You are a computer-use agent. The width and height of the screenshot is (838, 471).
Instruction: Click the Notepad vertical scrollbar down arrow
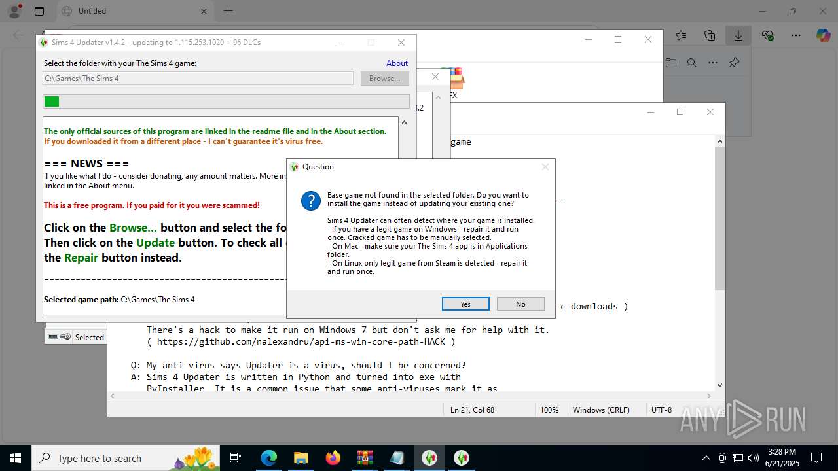pyautogui.click(x=720, y=385)
